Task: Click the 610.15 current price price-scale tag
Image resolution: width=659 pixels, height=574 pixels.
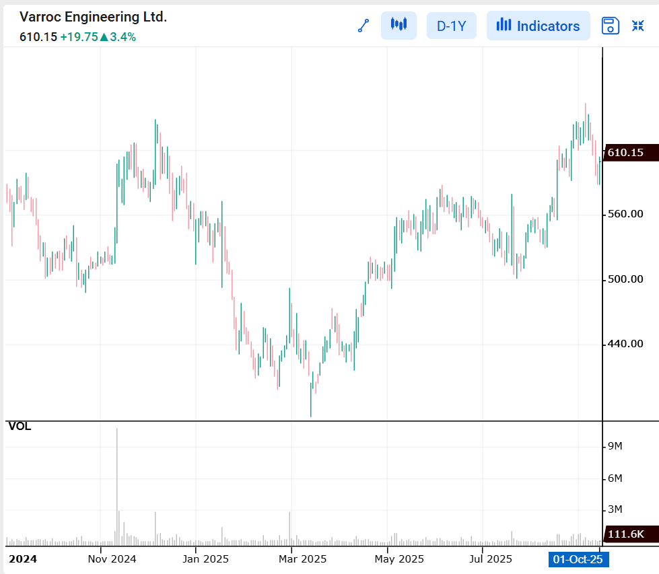Action: [x=631, y=153]
